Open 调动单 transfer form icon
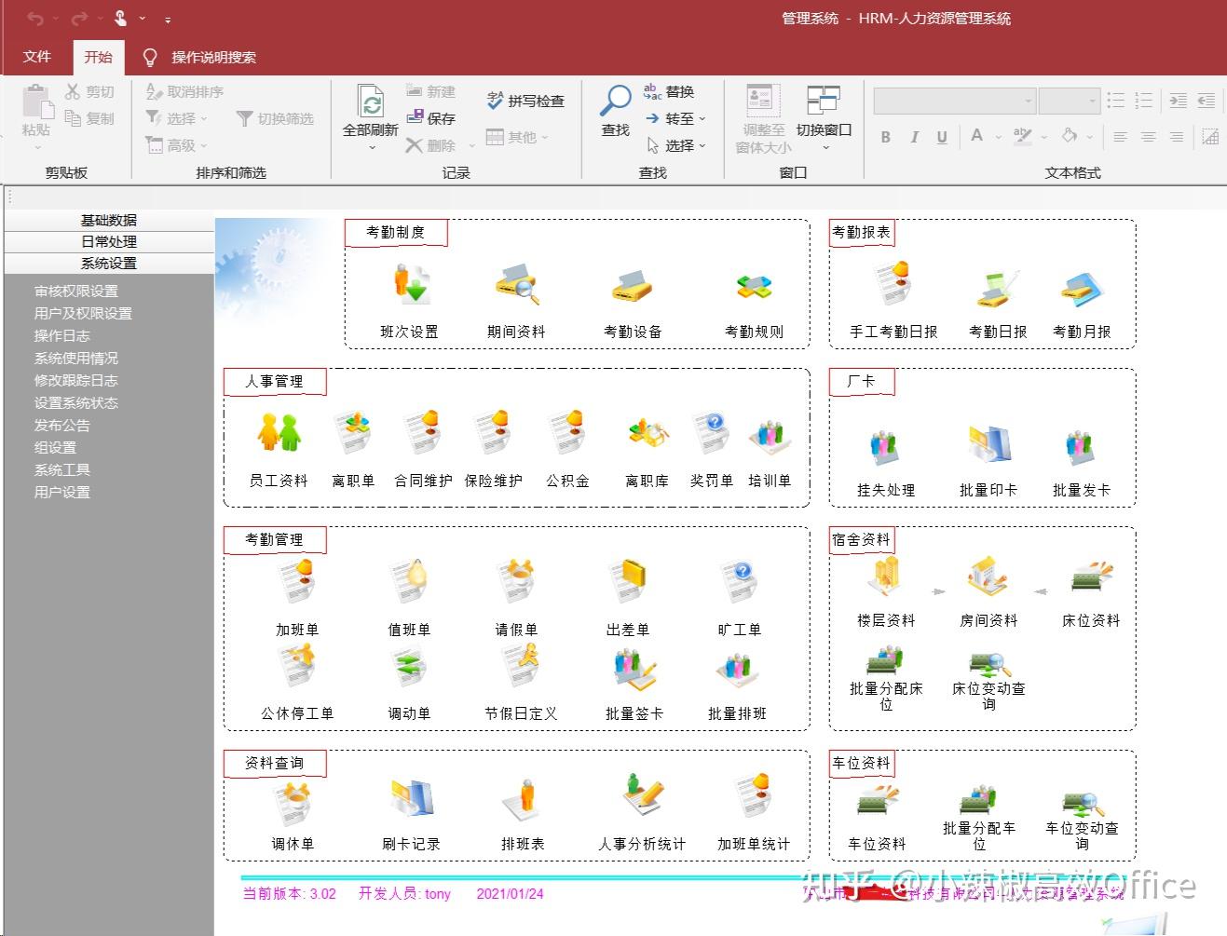Viewport: 1227px width, 936px height. (x=409, y=668)
